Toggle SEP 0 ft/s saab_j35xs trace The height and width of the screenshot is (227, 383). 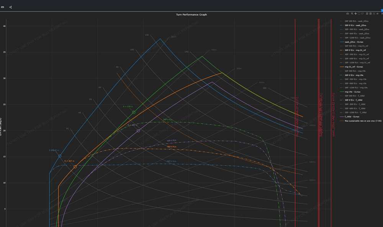[x=353, y=25]
